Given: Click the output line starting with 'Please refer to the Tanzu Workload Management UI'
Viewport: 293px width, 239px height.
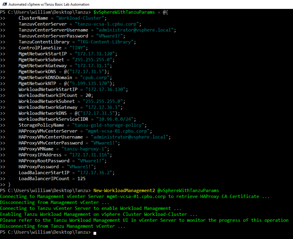Looking at the screenshot, I should (x=144, y=220).
